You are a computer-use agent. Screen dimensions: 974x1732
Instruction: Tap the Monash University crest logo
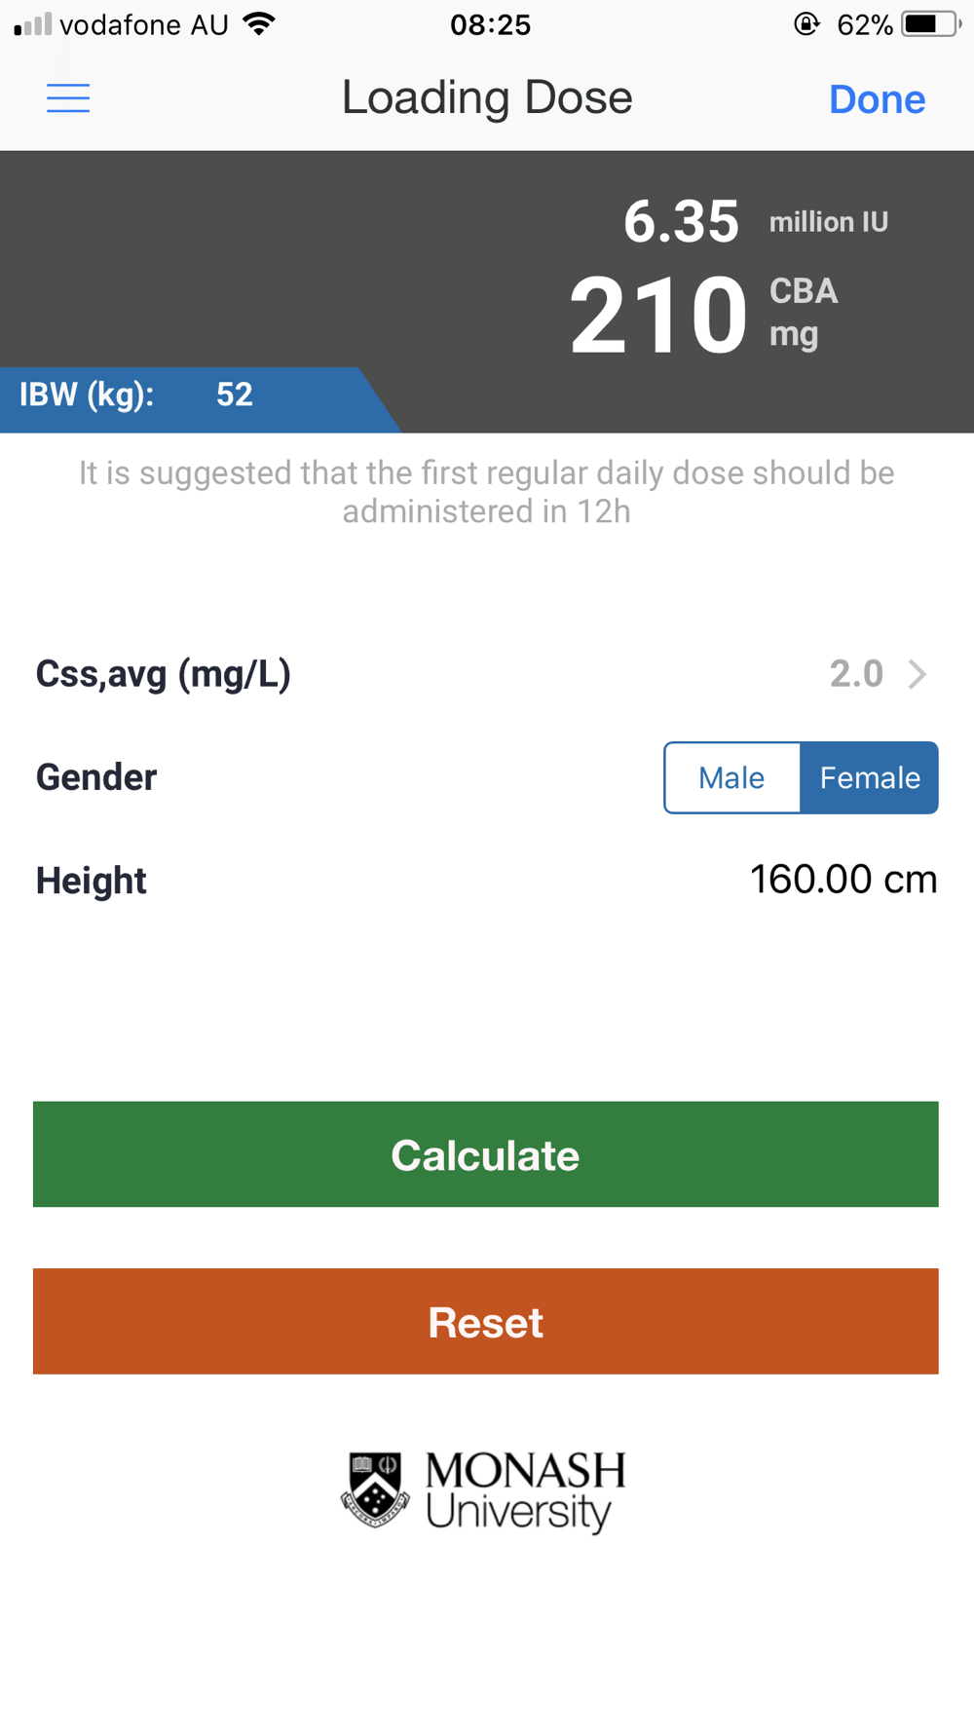point(374,1490)
